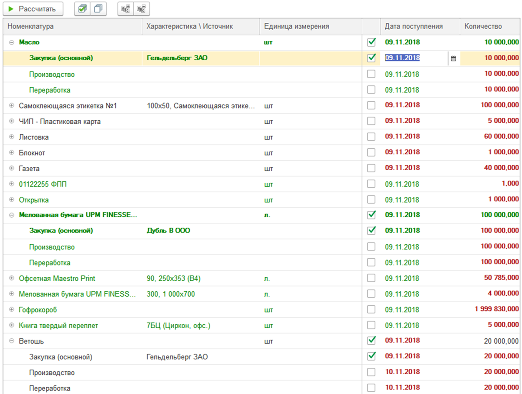Click the Рассчитать button
Viewport: 522px width, 394px height.
click(x=33, y=9)
